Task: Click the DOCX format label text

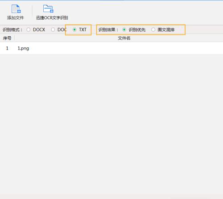Action: (39, 30)
